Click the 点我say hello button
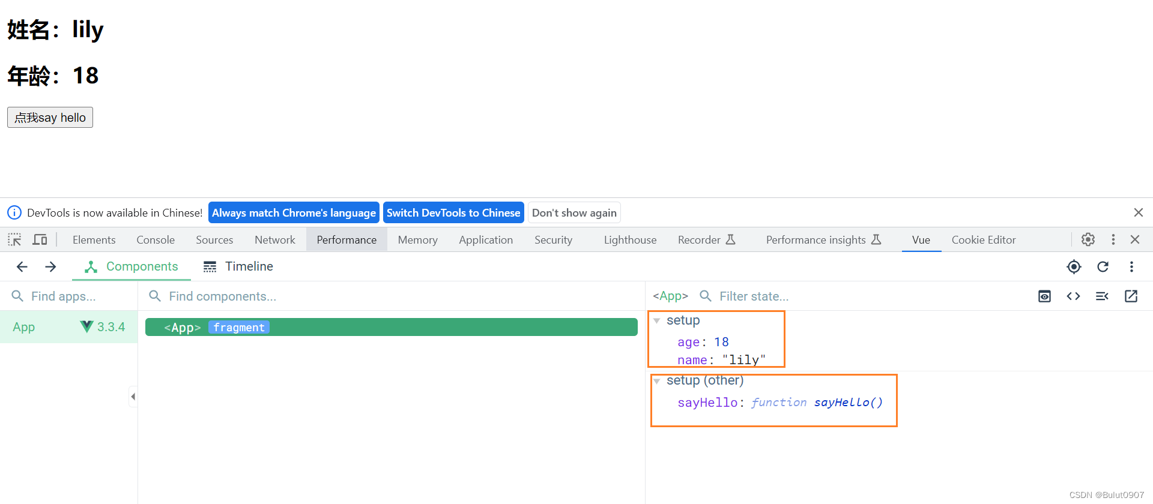This screenshot has height=504, width=1153. 50,118
